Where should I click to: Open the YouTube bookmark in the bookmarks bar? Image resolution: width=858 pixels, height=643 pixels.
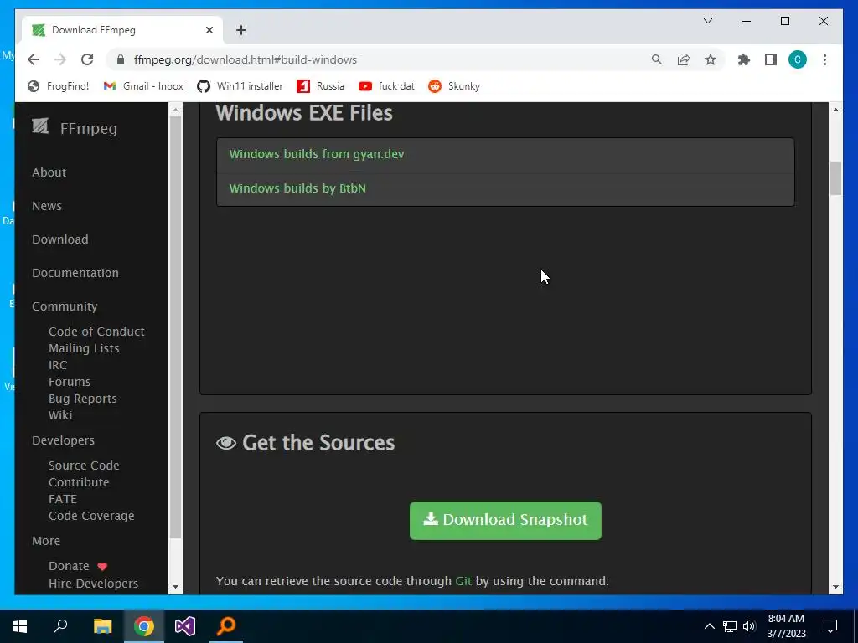tap(386, 86)
